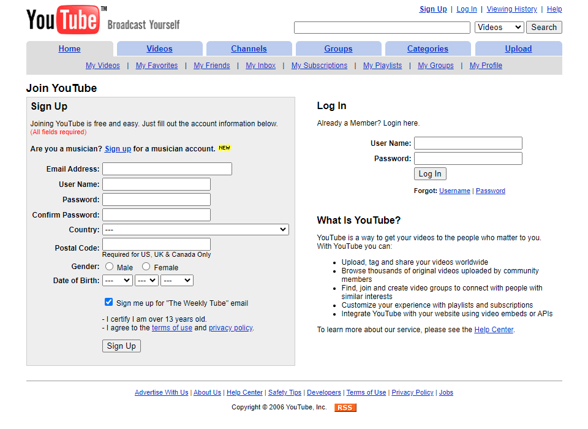Submit the form with the Sign Up button

point(121,346)
